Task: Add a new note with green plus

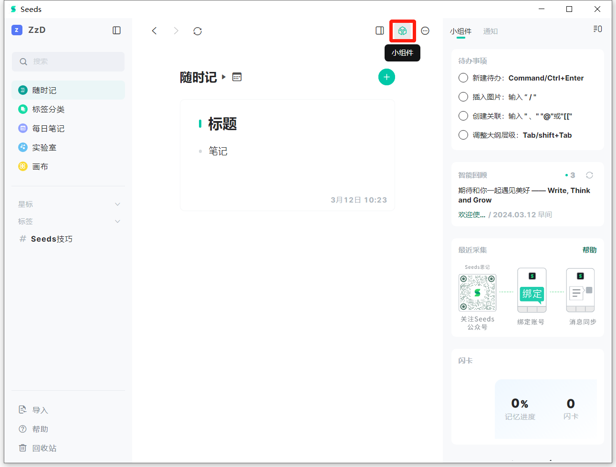Action: (386, 77)
